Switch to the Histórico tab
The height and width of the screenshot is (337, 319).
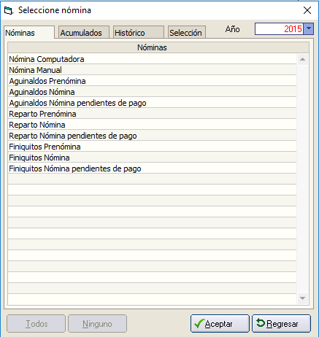[139, 32]
